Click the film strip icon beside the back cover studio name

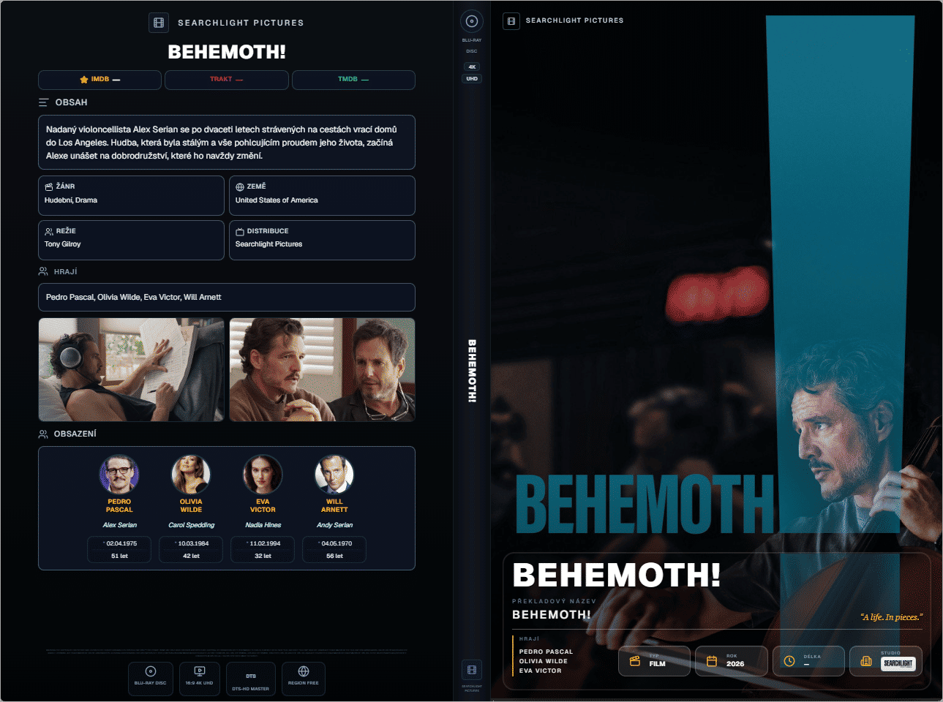coord(159,23)
